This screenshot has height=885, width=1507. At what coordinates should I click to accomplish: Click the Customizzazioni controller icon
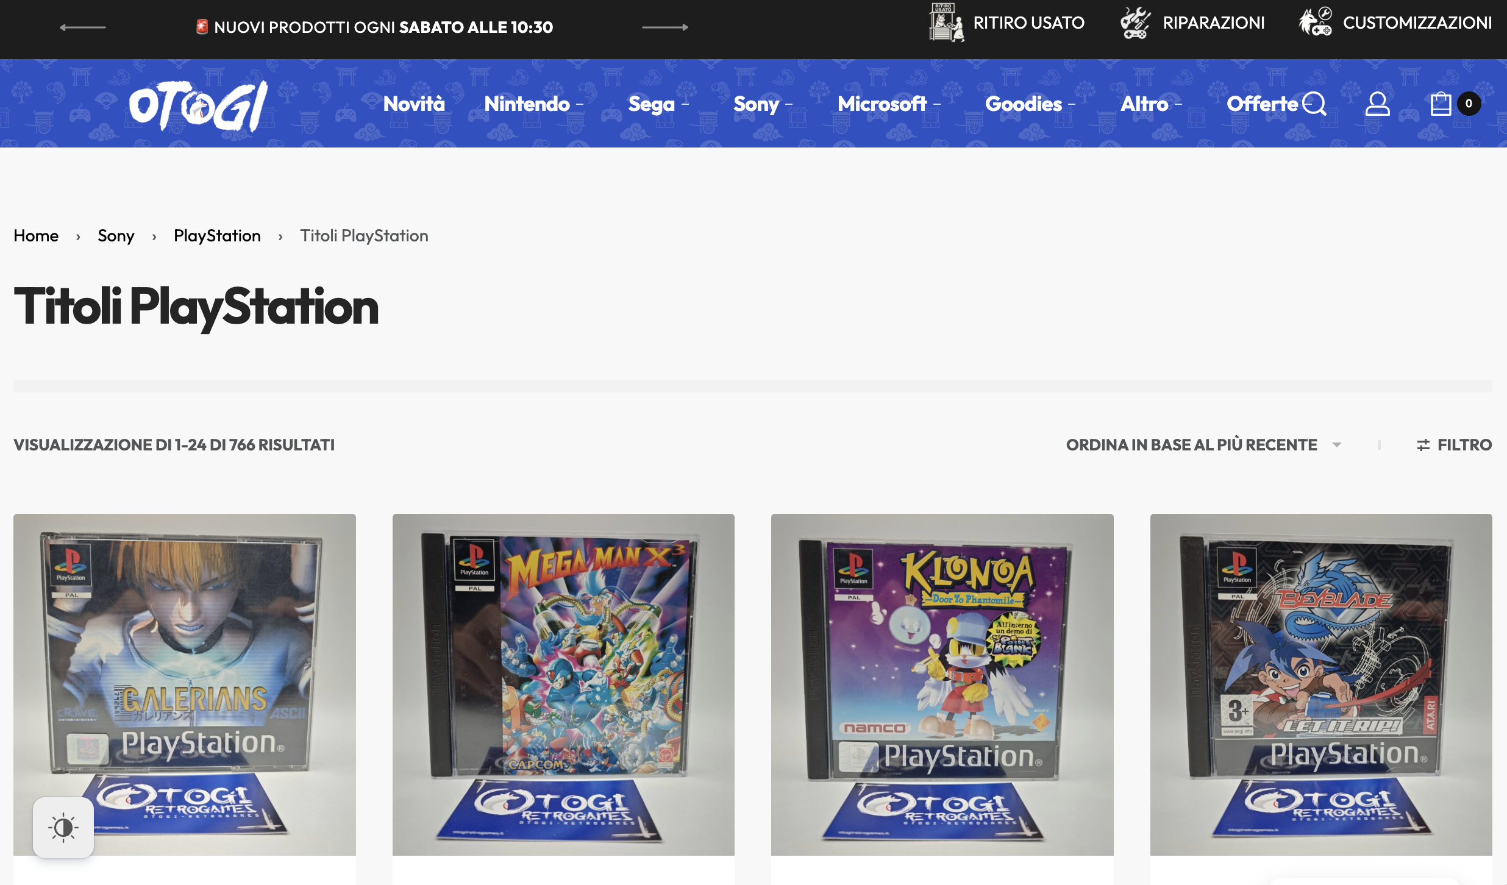1316,23
